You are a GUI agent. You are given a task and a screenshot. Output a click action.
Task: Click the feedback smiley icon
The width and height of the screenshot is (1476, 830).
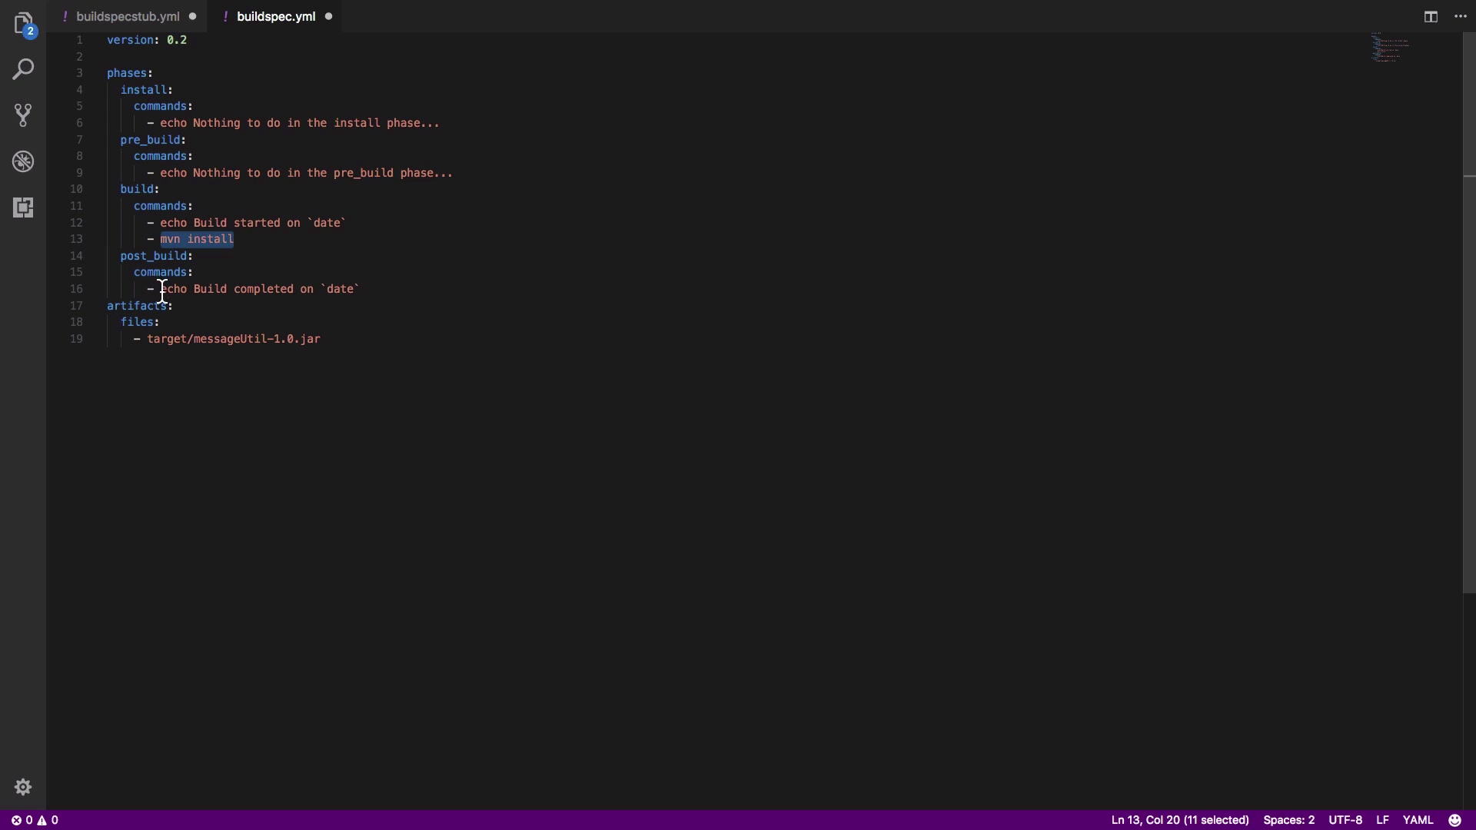click(x=1454, y=820)
